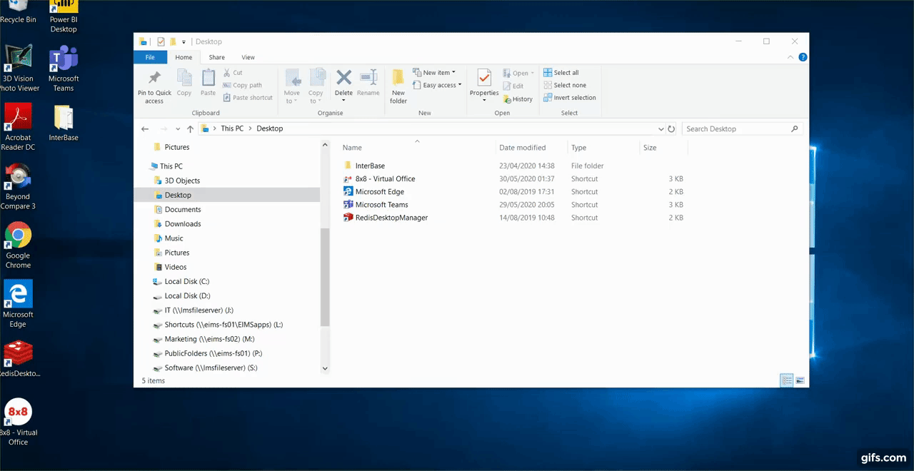
Task: Open recent locations dropdown near navigation arrows
Action: click(176, 129)
